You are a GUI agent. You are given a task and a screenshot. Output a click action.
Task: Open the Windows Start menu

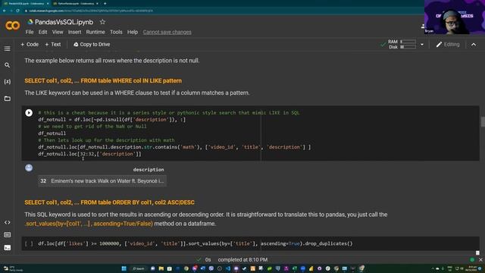124,268
